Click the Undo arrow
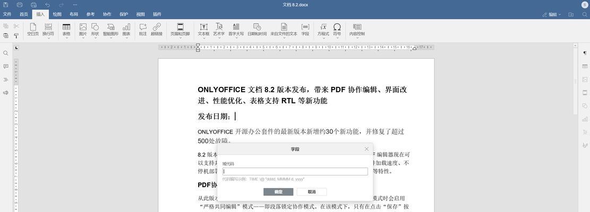Image resolution: width=590 pixels, height=212 pixels. pyautogui.click(x=47, y=4)
